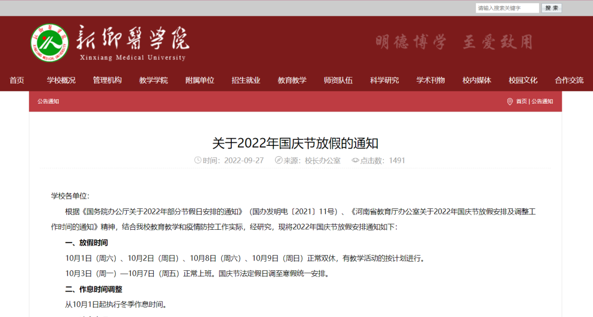Expand the 管理机构 navigation menu
Viewport: 593px width, 317px height.
[107, 80]
